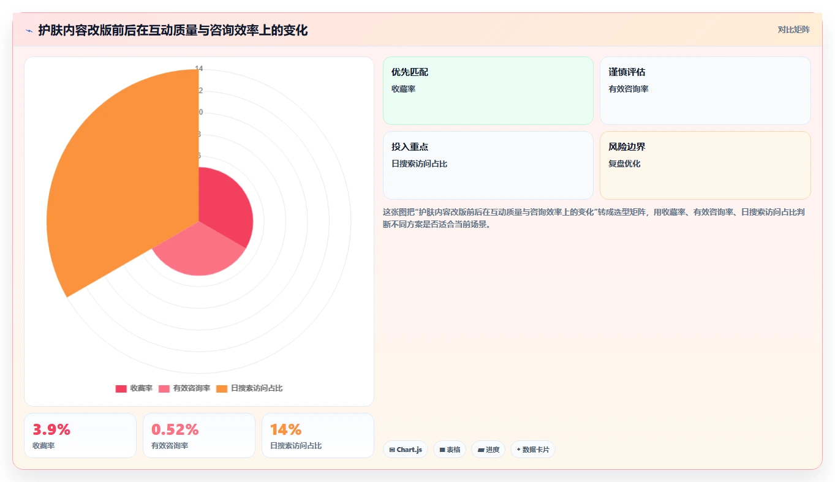The width and height of the screenshot is (835, 482).
Task: Click 有效咨询率 text in 谨慎评估 card
Action: [x=629, y=89]
